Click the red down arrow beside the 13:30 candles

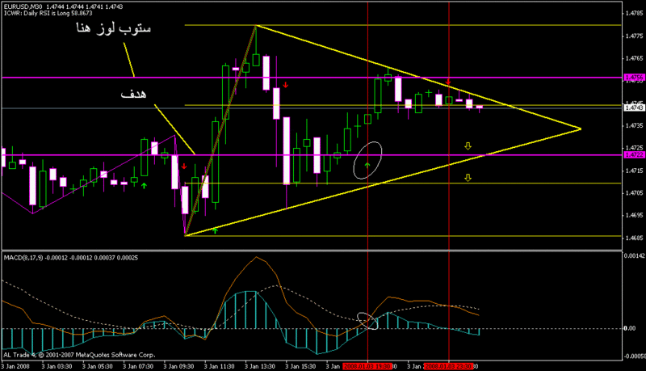(286, 85)
